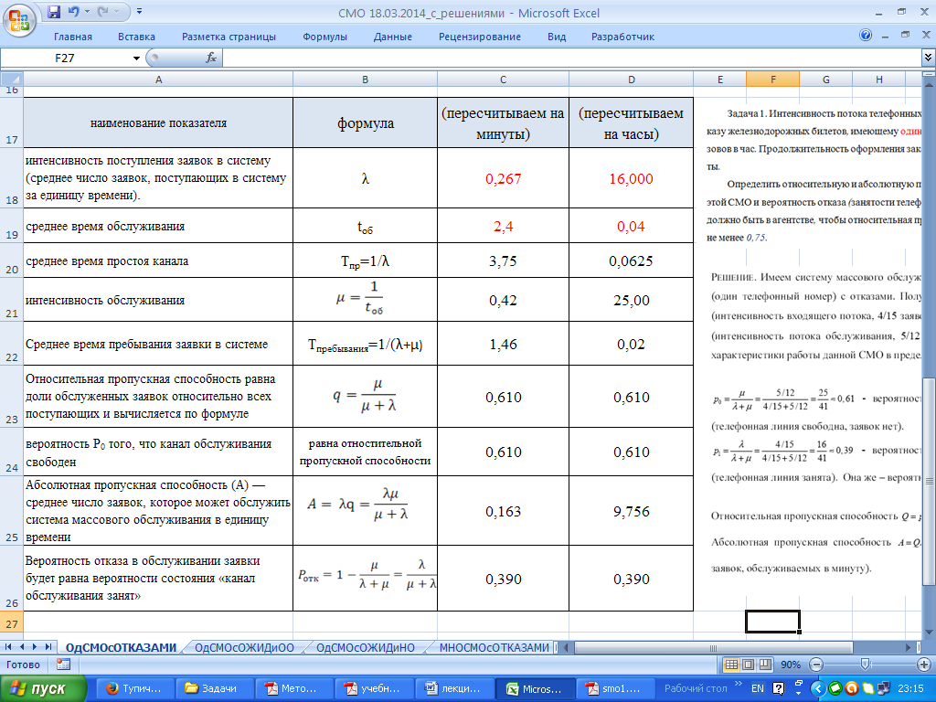Image resolution: width=936 pixels, height=702 pixels.
Task: Switch to МНОСМОсОТКАЗАМИ sheet
Action: tap(495, 647)
